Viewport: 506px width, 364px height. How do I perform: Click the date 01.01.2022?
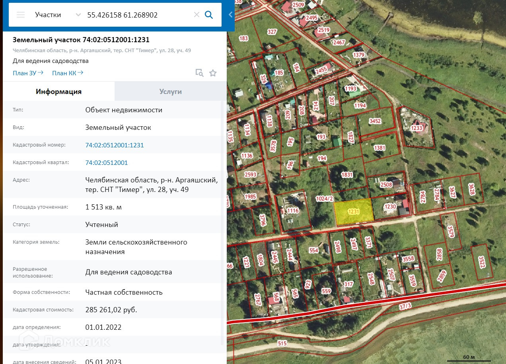pyautogui.click(x=103, y=327)
